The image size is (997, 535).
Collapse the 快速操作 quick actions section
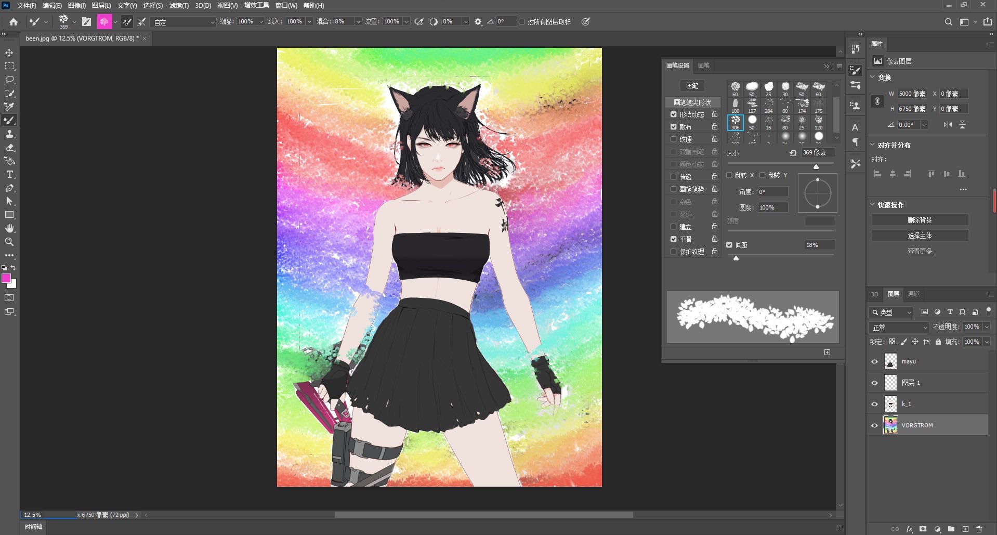pyautogui.click(x=873, y=204)
